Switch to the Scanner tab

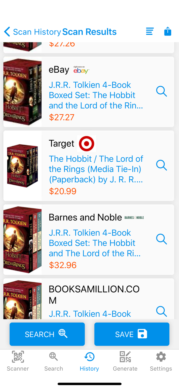coord(18,361)
